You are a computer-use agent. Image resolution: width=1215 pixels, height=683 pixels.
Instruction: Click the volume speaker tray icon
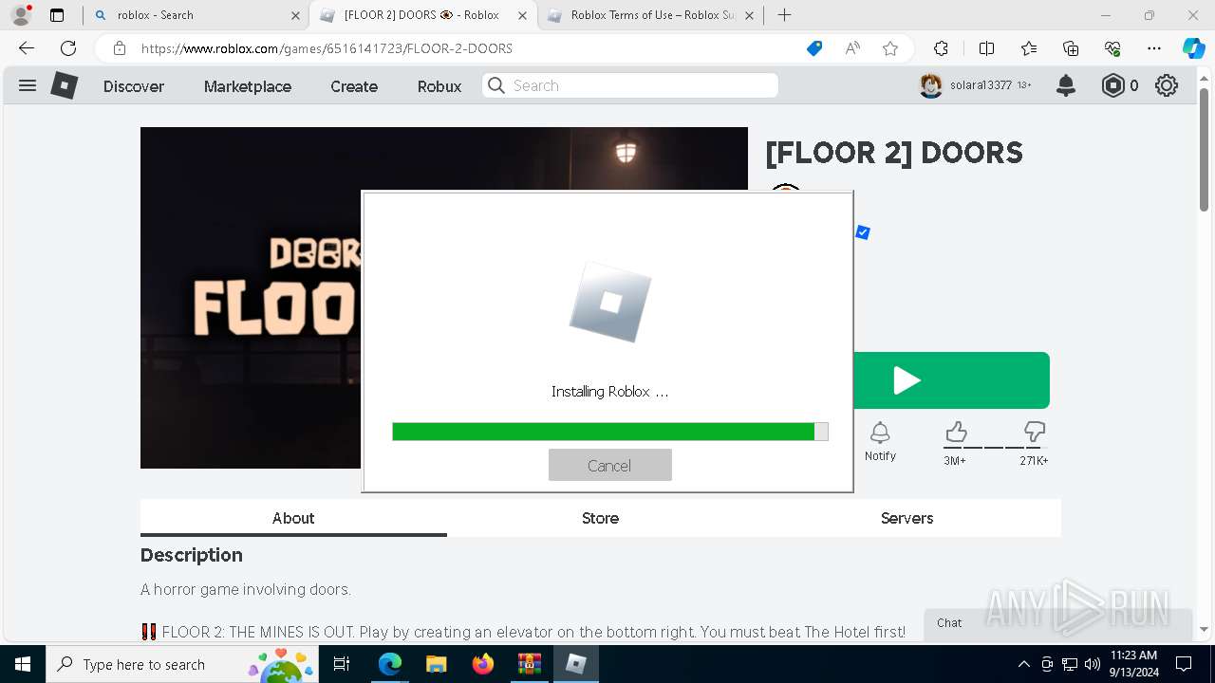click(x=1092, y=664)
